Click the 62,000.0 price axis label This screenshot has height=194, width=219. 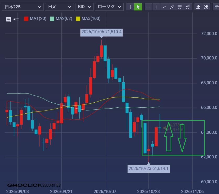[209, 157]
